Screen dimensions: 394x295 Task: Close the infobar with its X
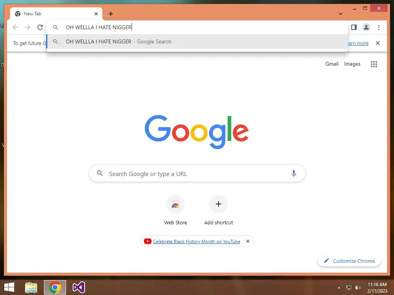378,43
